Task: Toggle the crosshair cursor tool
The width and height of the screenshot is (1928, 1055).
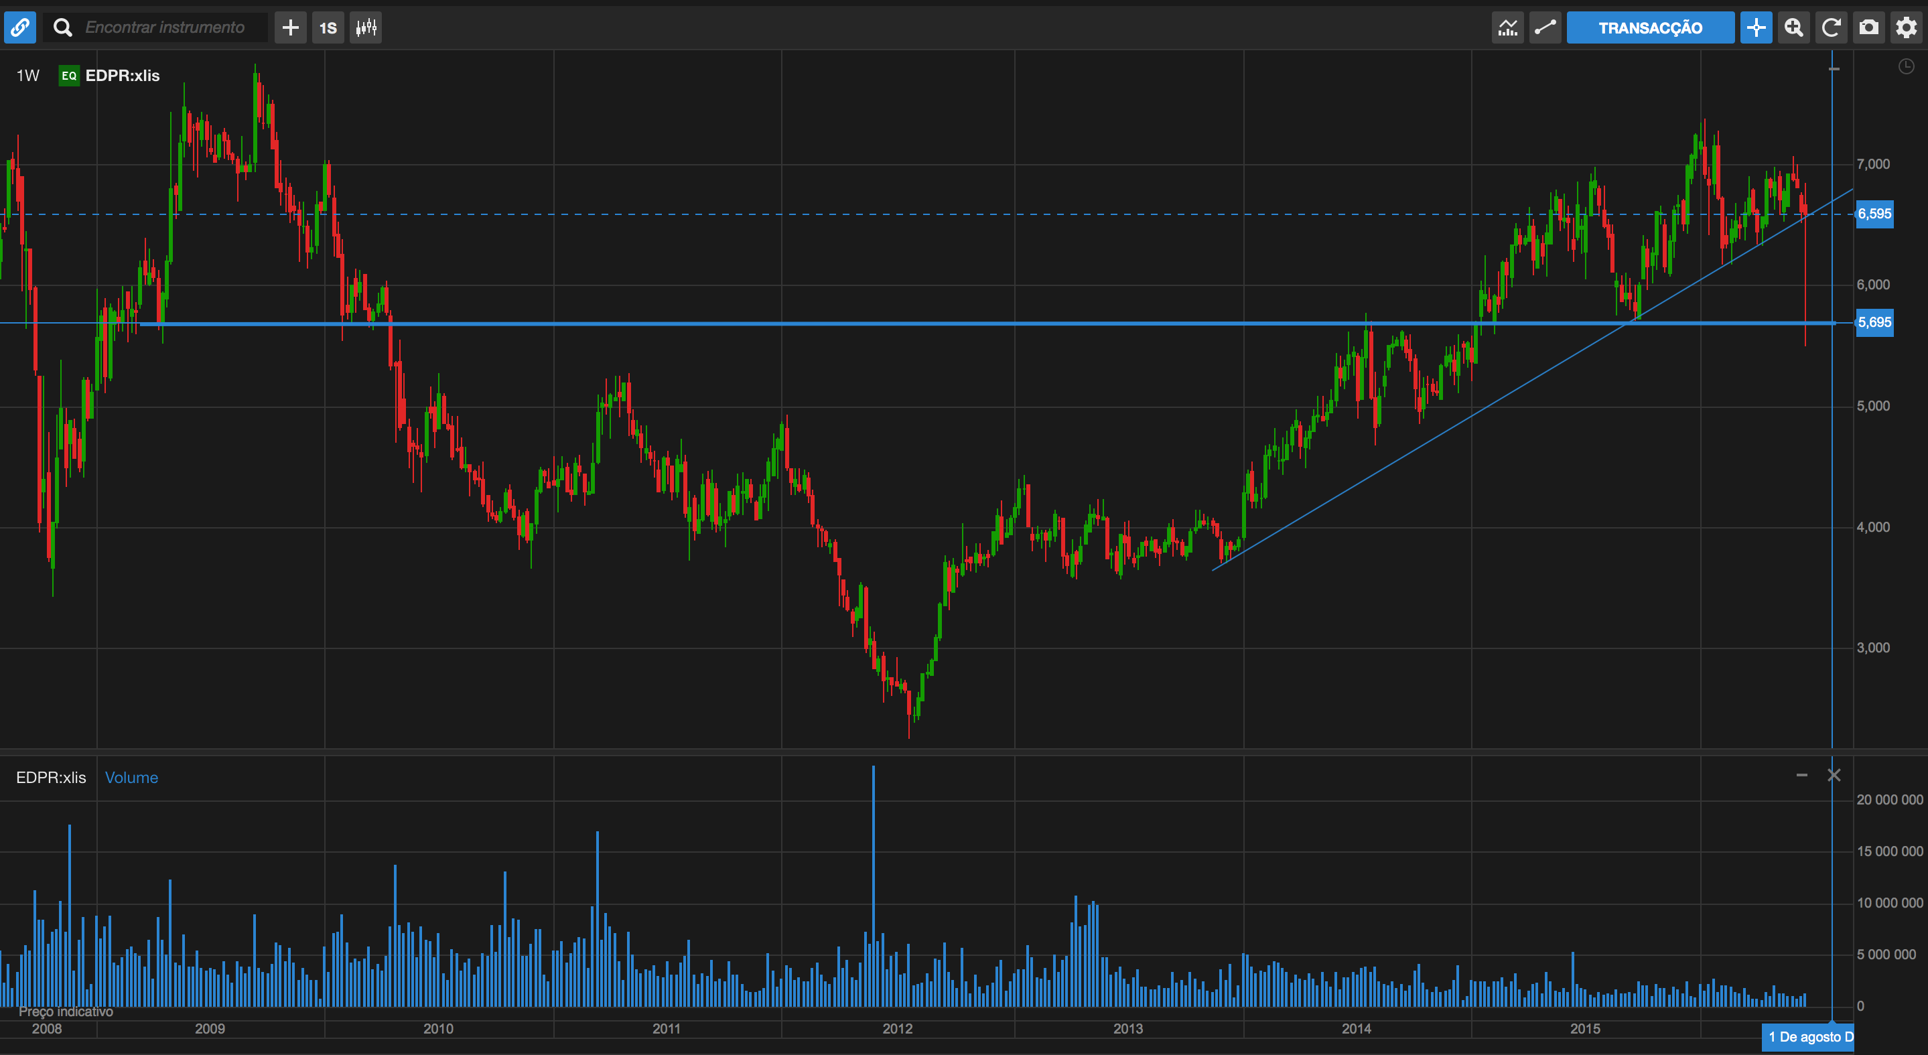Action: 1756,27
